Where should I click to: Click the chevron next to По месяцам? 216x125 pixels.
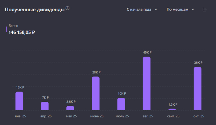[x=193, y=10]
